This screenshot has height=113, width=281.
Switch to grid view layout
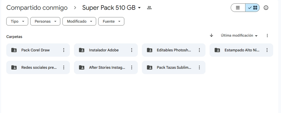252,8
